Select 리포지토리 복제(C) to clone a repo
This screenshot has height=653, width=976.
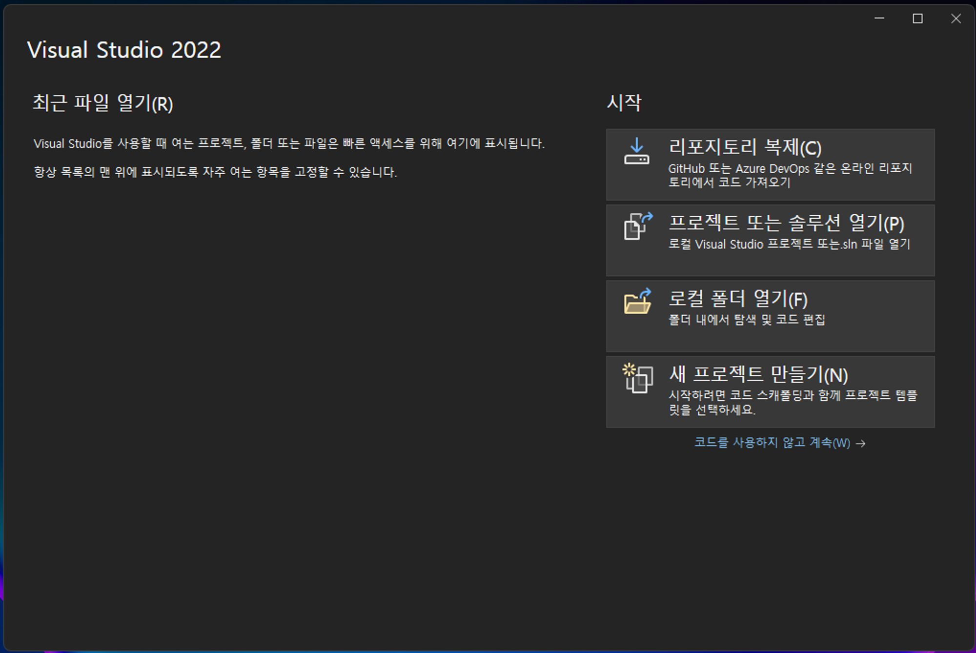point(745,147)
